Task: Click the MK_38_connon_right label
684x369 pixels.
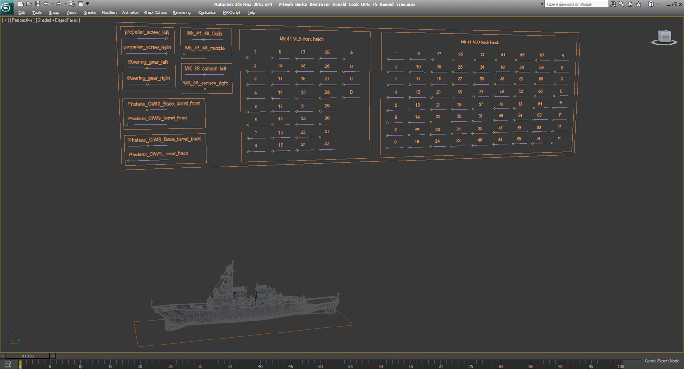Action: coord(206,83)
